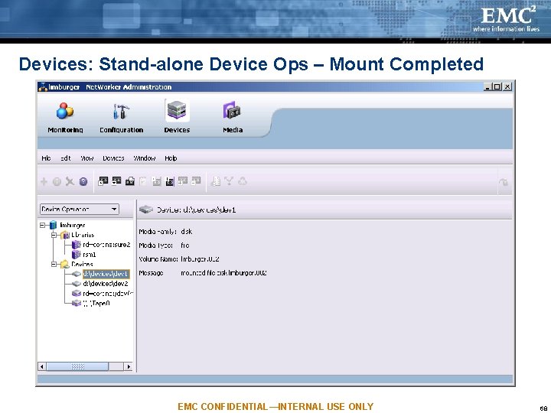Click the NetWorker title bar application icon
The image size is (551, 413).
click(x=43, y=86)
